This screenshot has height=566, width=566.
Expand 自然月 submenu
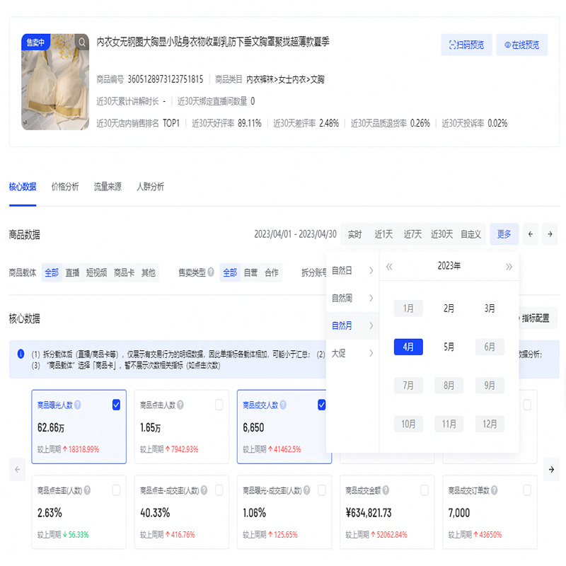(x=352, y=325)
